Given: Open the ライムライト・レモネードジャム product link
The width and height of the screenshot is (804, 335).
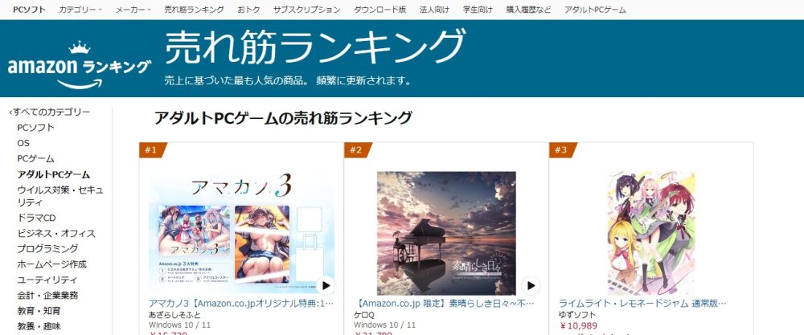Looking at the screenshot, I should [x=642, y=303].
